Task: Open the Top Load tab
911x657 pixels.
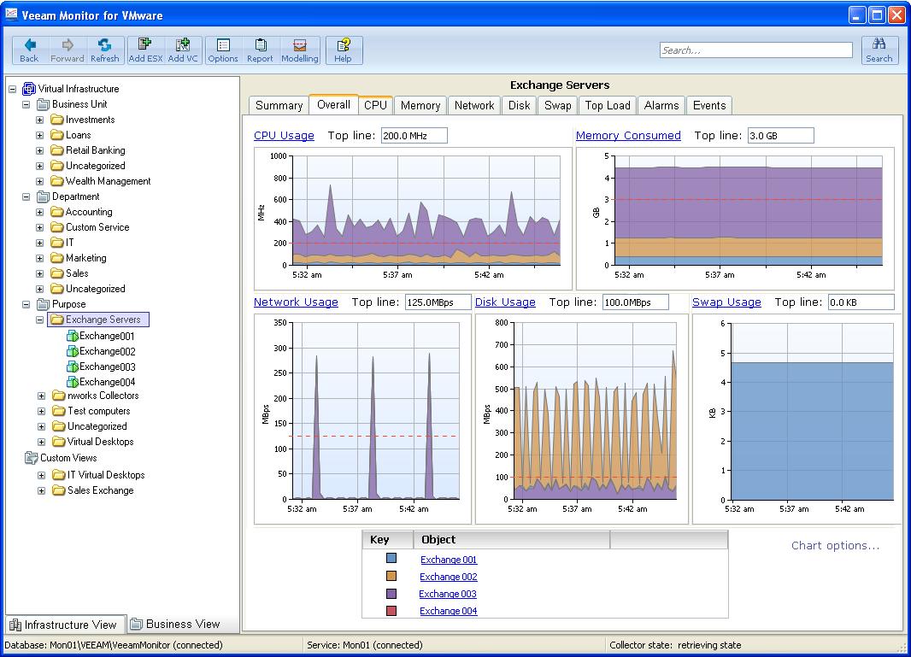Action: pos(608,105)
